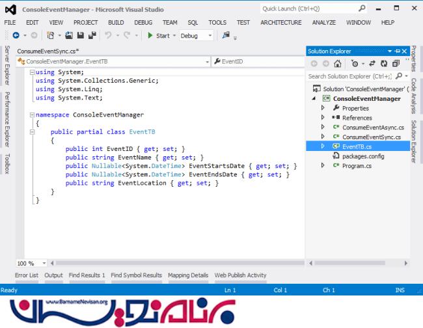Viewport: 423px width, 328px height.
Task: Click the Save All toolbar icon
Action: click(92, 36)
